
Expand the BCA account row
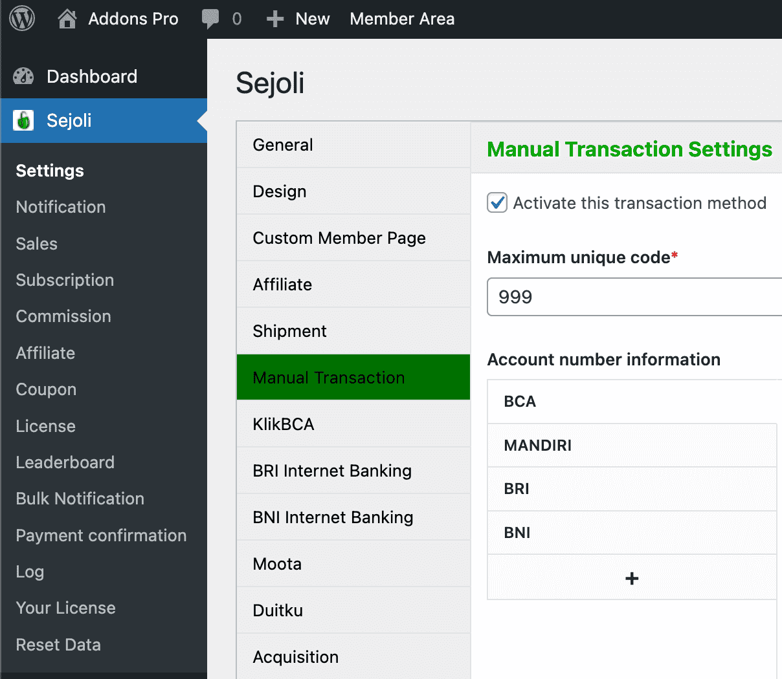point(632,402)
